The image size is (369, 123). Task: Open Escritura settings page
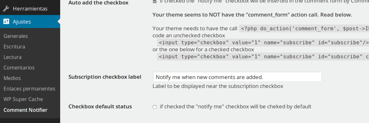pyautogui.click(x=14, y=47)
